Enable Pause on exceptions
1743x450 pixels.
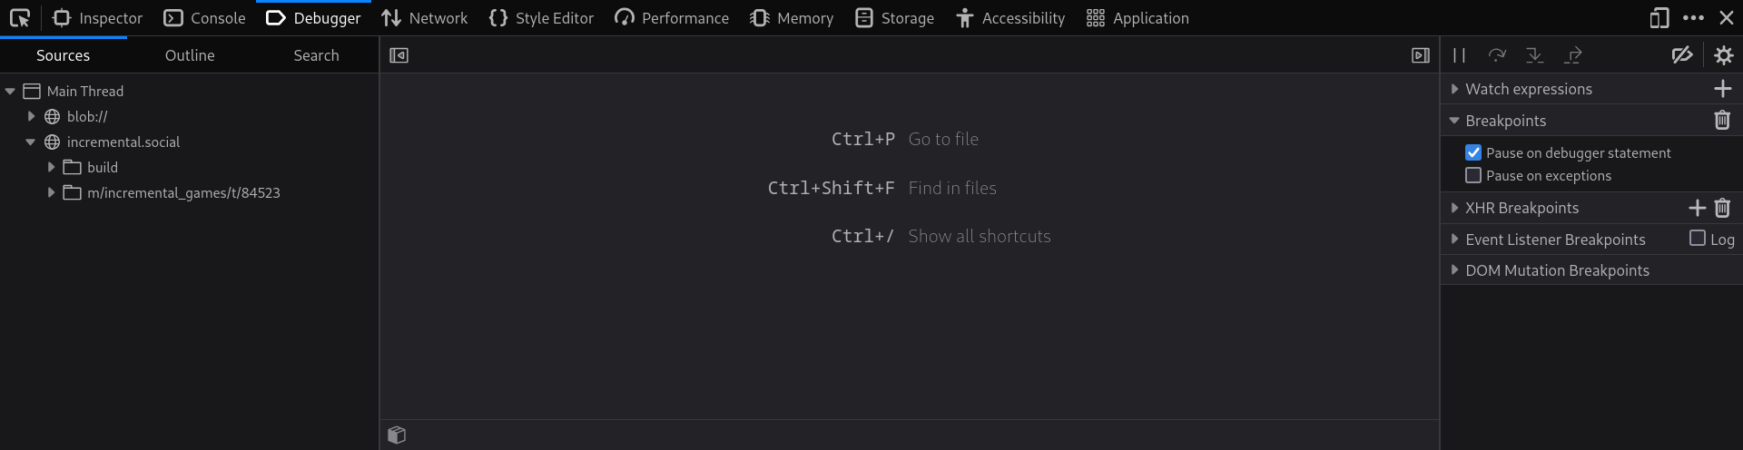point(1473,176)
